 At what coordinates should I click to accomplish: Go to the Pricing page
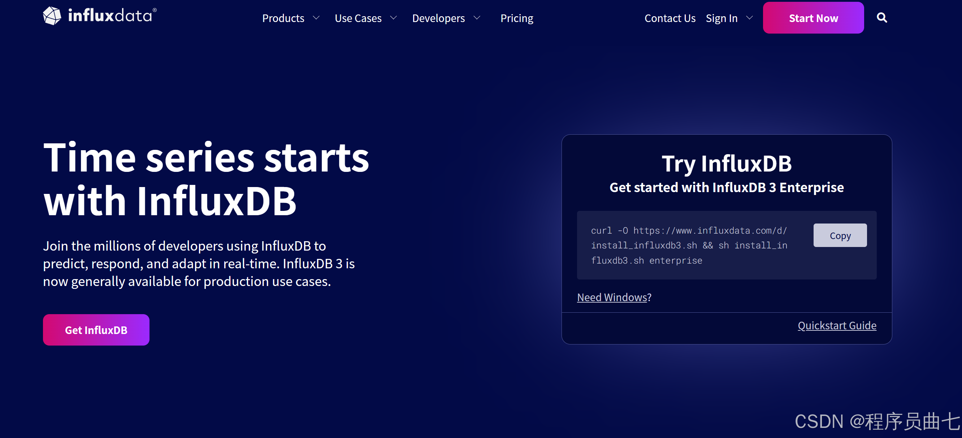[516, 18]
